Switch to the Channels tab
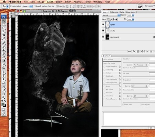 point(114,12)
